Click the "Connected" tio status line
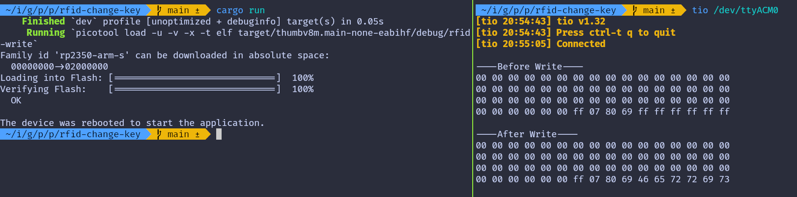This screenshot has height=197, width=797. 581,44
